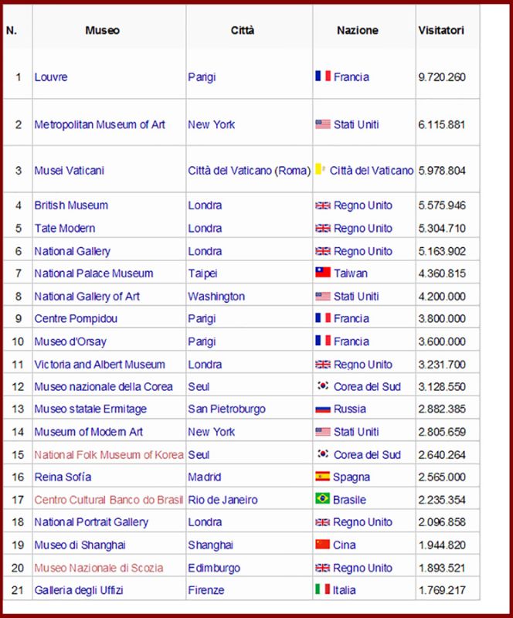Click the UK flag in the Victoria and Albert row
Image resolution: width=513 pixels, height=618 pixels.
pyautogui.click(x=323, y=365)
